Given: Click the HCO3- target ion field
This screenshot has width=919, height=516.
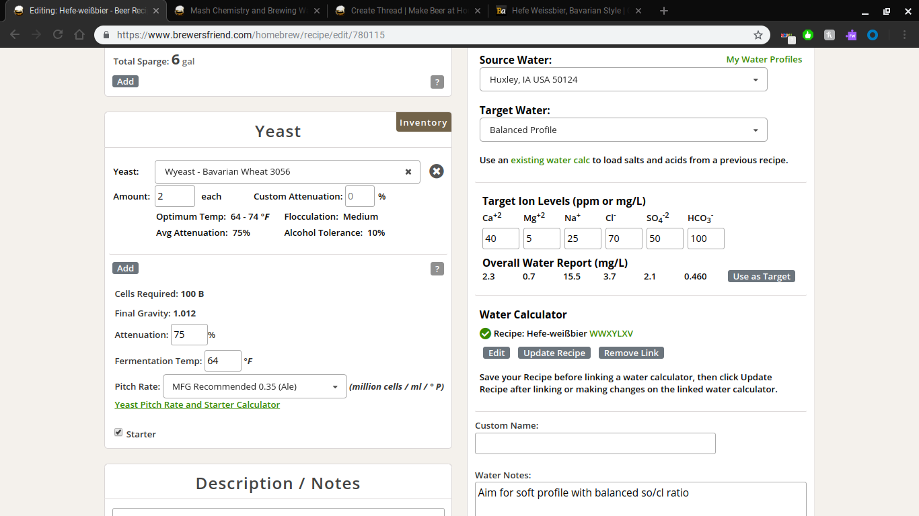Looking at the screenshot, I should [706, 239].
